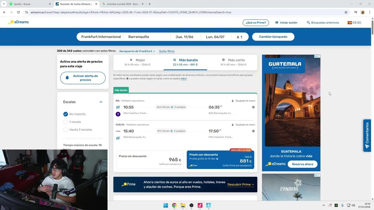Open Windows Start menu
374x210 pixels.
click(166, 205)
